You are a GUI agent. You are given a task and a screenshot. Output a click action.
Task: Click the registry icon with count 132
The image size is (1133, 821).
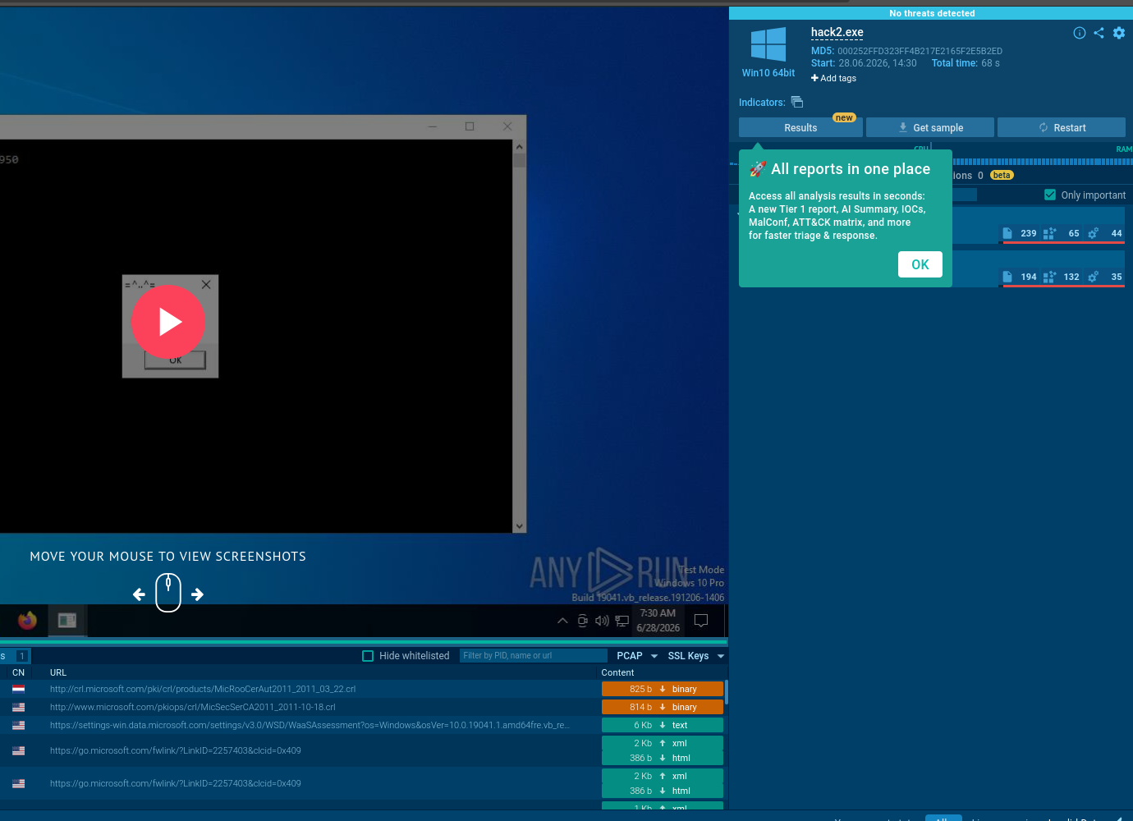(x=1049, y=277)
